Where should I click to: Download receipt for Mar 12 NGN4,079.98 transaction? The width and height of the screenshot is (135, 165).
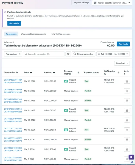point(127,81)
